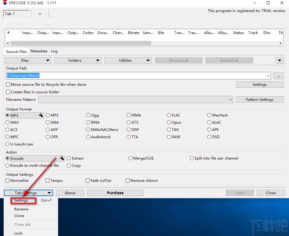Image resolution: width=289 pixels, height=236 pixels.
Task: Enable the Fade In/Out option
Action: tap(88, 181)
